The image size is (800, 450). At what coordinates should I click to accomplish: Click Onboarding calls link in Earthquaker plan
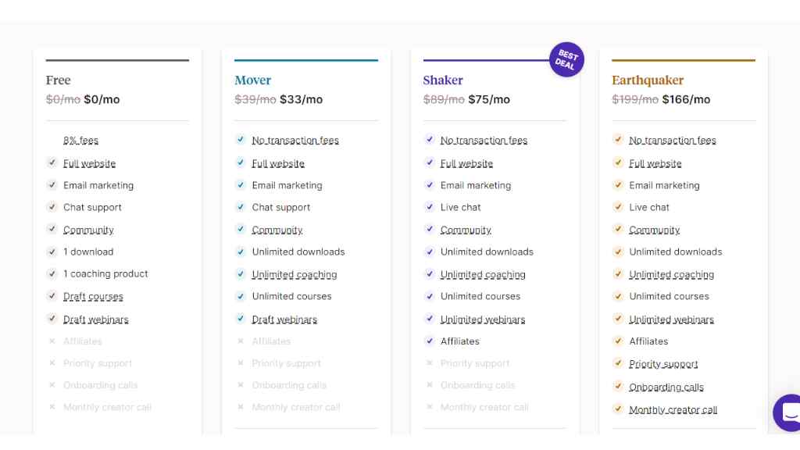point(666,387)
